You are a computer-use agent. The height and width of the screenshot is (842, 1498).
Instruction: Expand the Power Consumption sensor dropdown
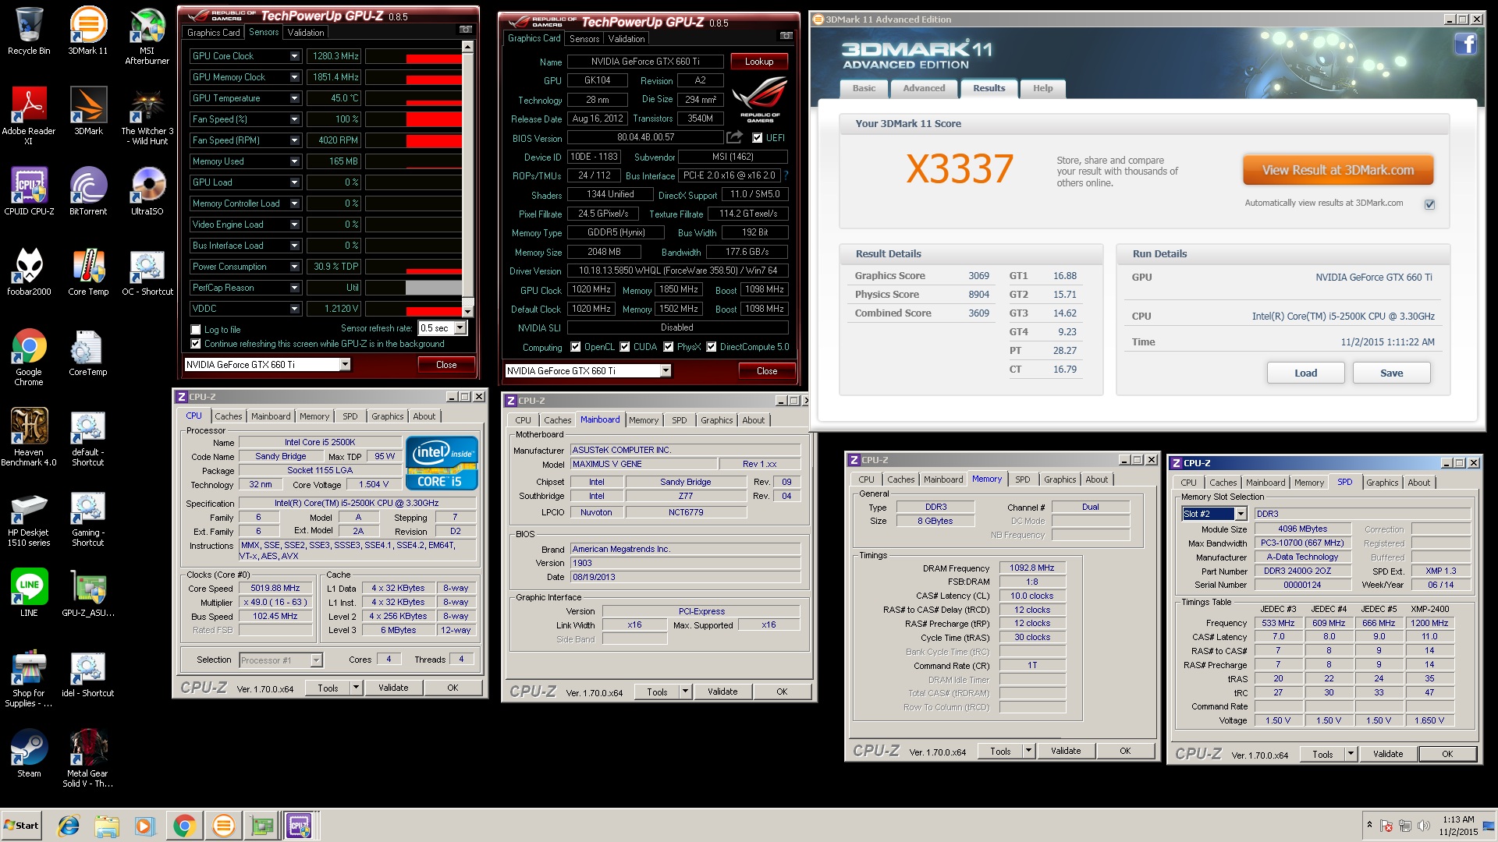pyautogui.click(x=294, y=267)
